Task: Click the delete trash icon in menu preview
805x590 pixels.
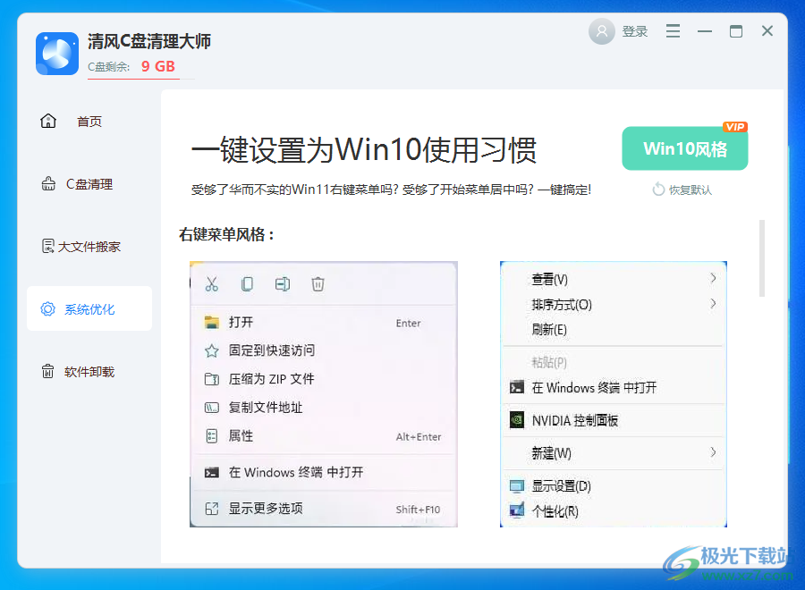Action: (x=318, y=283)
